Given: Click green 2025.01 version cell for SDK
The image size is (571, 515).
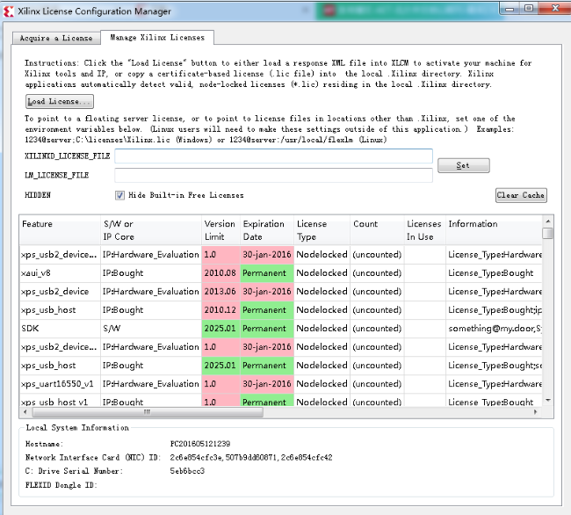Looking at the screenshot, I should pyautogui.click(x=220, y=329).
